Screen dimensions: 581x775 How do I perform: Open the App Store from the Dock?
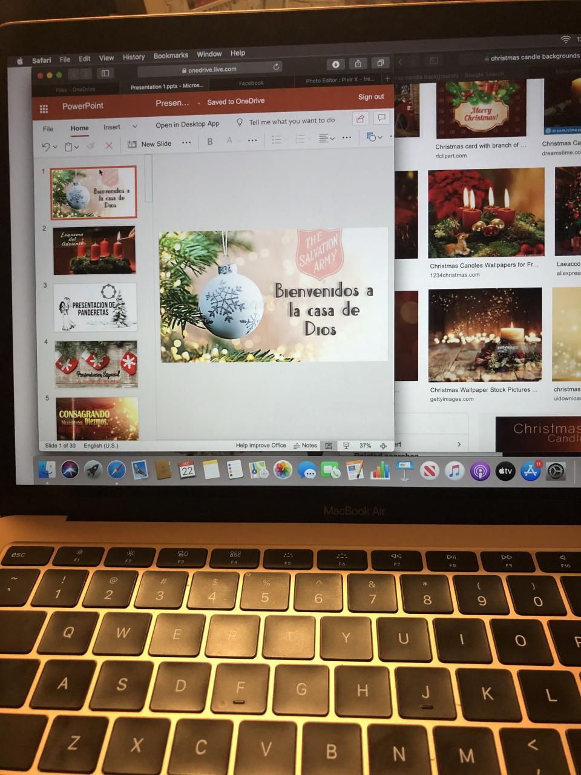pos(531,471)
